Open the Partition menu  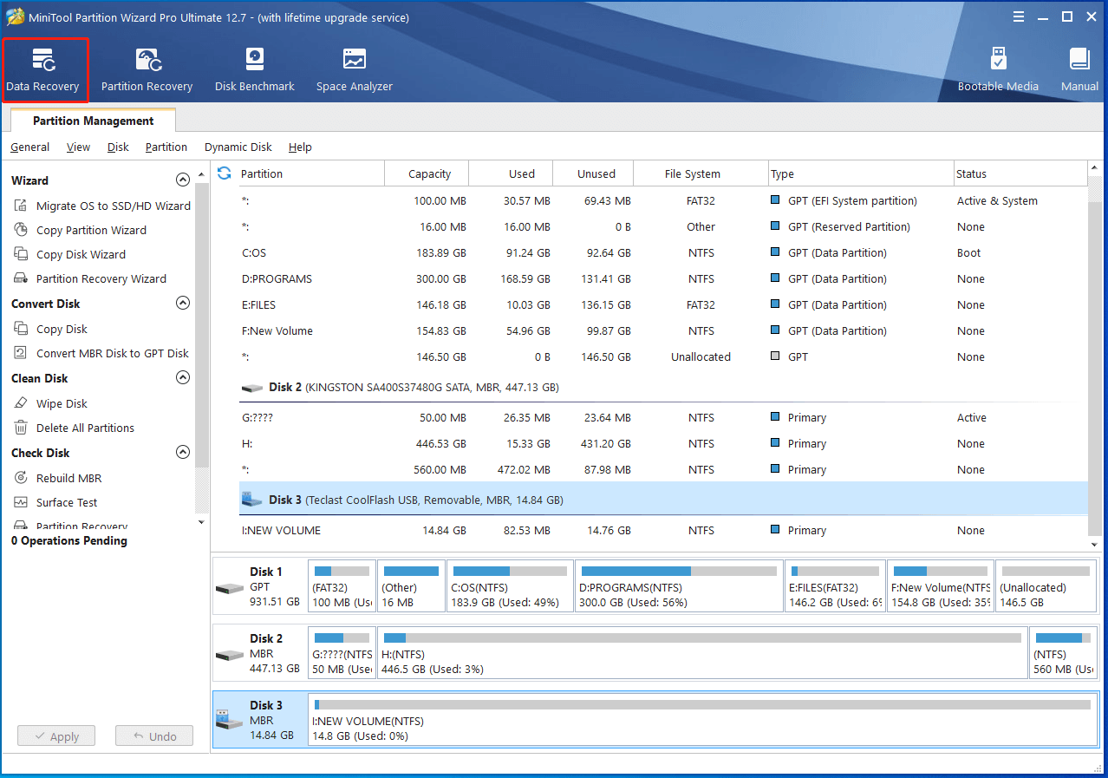coord(166,147)
